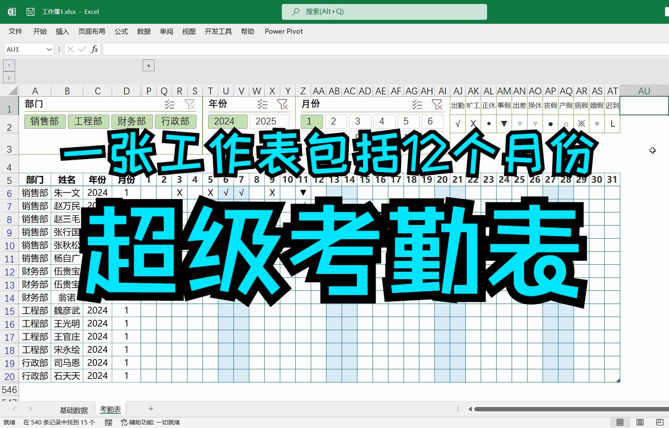Select month 6 in slicer
The width and height of the screenshot is (669, 428).
[432, 121]
